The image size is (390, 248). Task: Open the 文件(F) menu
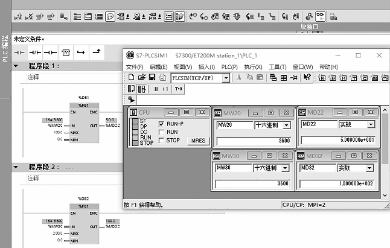tap(135, 67)
